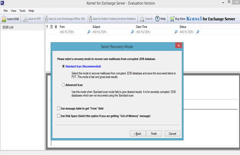Close the Select Recovery Mode dialog
The width and height of the screenshot is (240, 155).
tap(178, 45)
